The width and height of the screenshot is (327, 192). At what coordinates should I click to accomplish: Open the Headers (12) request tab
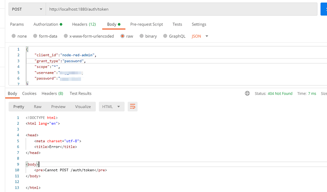[x=84, y=24]
